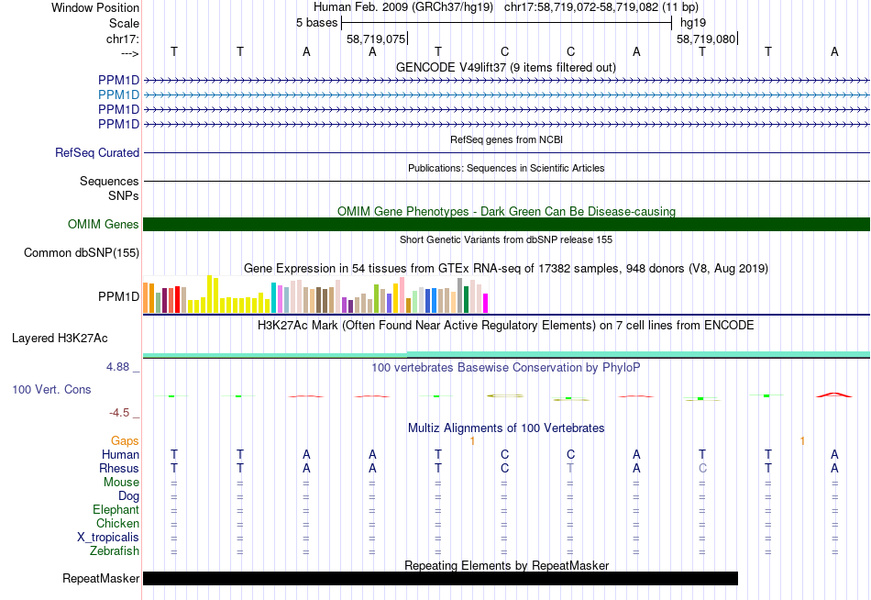Click faded C mismatch in Rhesus row
871x600 pixels.
702,468
